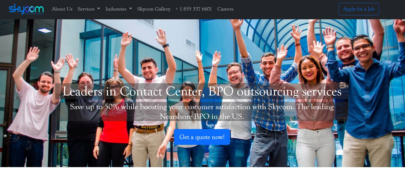
Task: Click the Apply for a Job button
Action: 359,9
